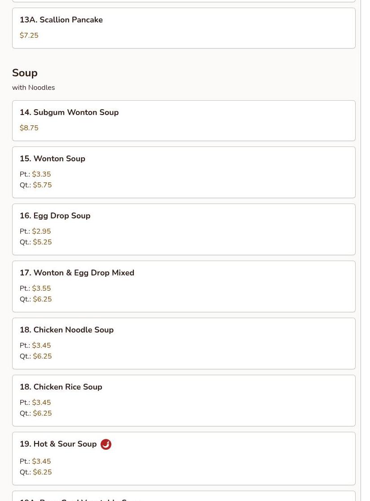
Task: Click Hot & Sour Soup pint price $3.45
Action: (x=41, y=461)
